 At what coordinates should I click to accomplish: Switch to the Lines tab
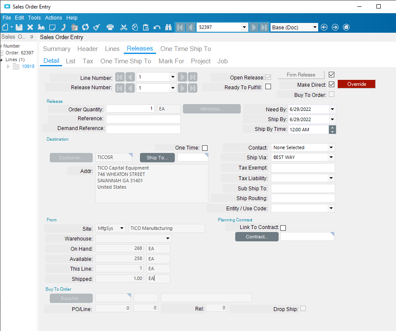112,49
